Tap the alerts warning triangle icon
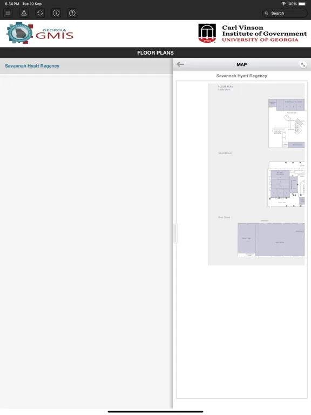Screen dimensions: 311x415 [24, 13]
